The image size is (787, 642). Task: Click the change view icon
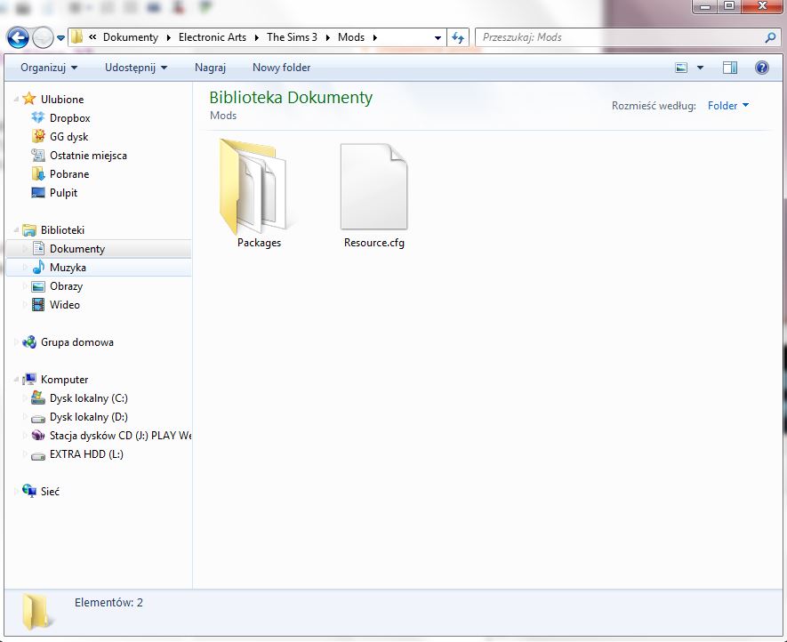(x=681, y=68)
